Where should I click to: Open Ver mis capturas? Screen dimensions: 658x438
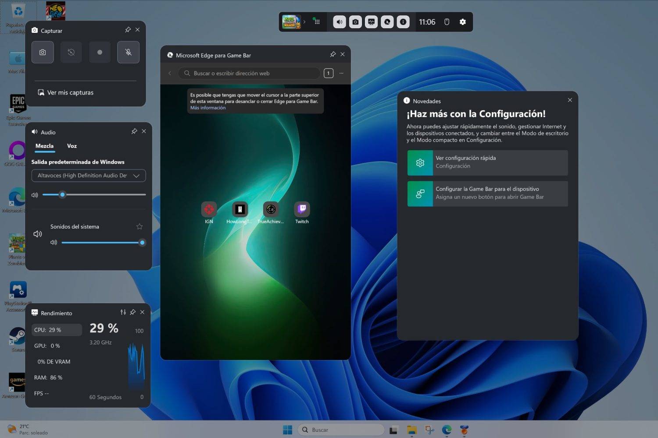(x=65, y=92)
